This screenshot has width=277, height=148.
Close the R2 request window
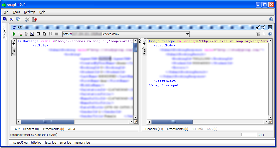270,27
